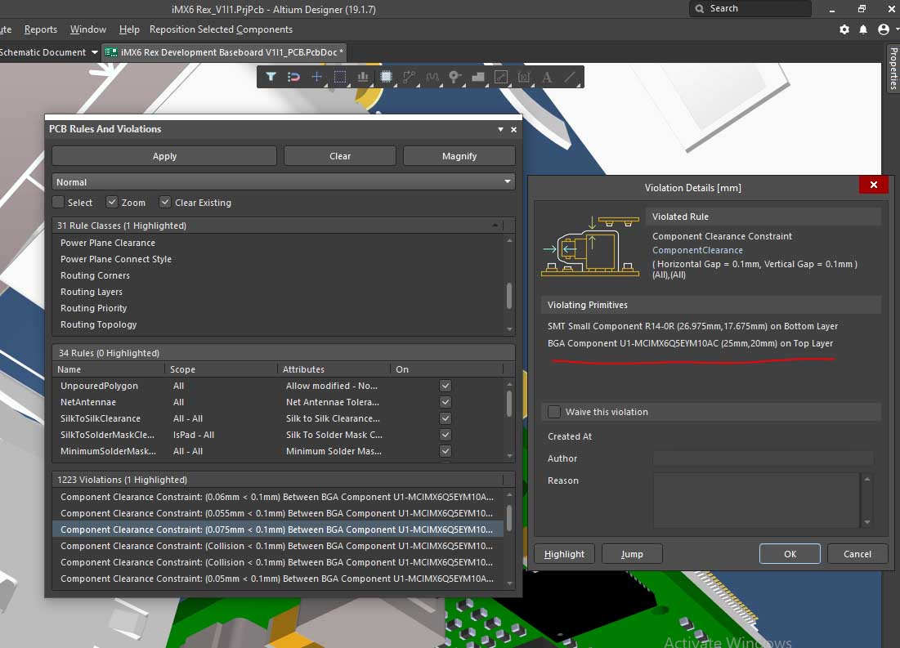Uncheck the Clear Existing checkbox

[x=165, y=203]
